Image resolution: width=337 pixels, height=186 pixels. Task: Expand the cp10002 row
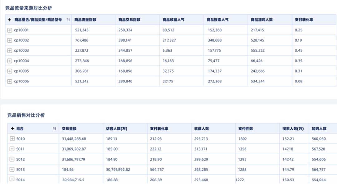click(x=10, y=40)
